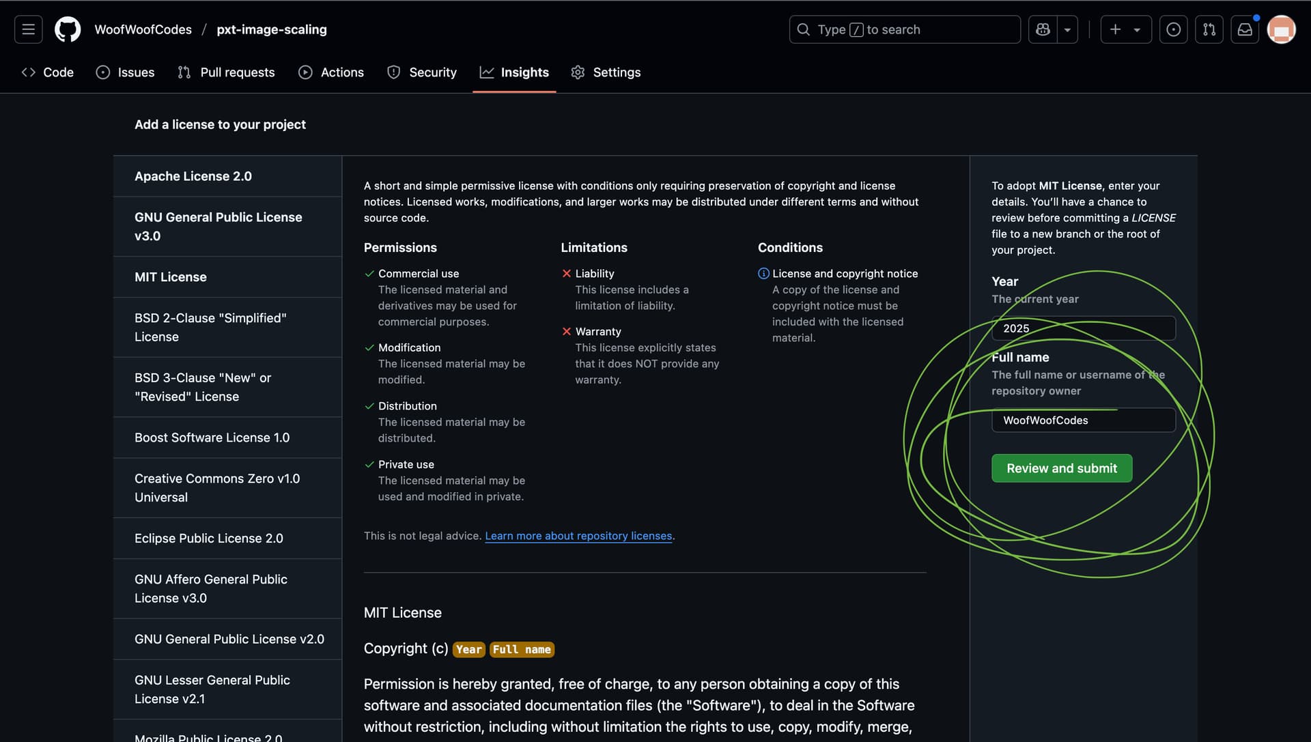The width and height of the screenshot is (1311, 742).
Task: Click the Commercial use checkmark icon
Action: click(369, 274)
